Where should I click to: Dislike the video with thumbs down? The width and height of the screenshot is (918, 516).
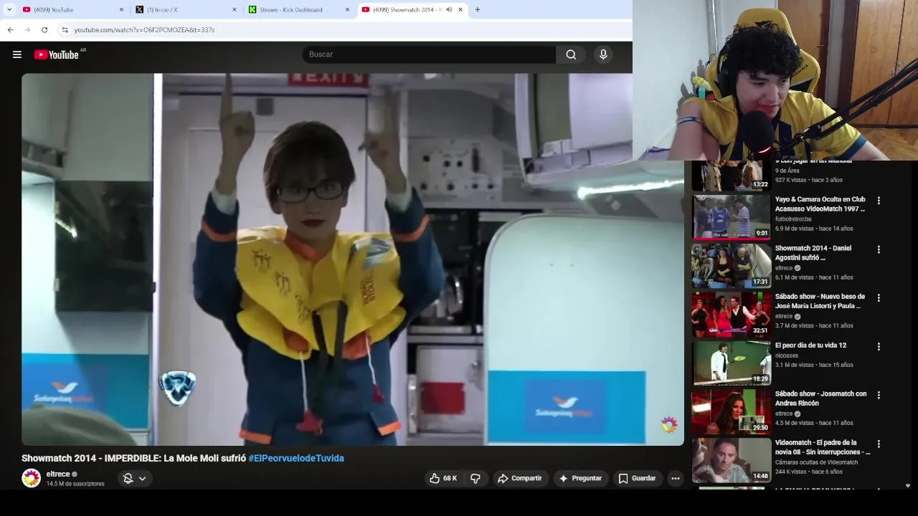[x=475, y=478]
